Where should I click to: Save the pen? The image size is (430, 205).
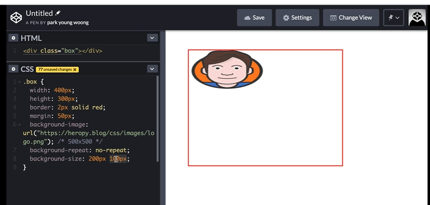(x=254, y=18)
